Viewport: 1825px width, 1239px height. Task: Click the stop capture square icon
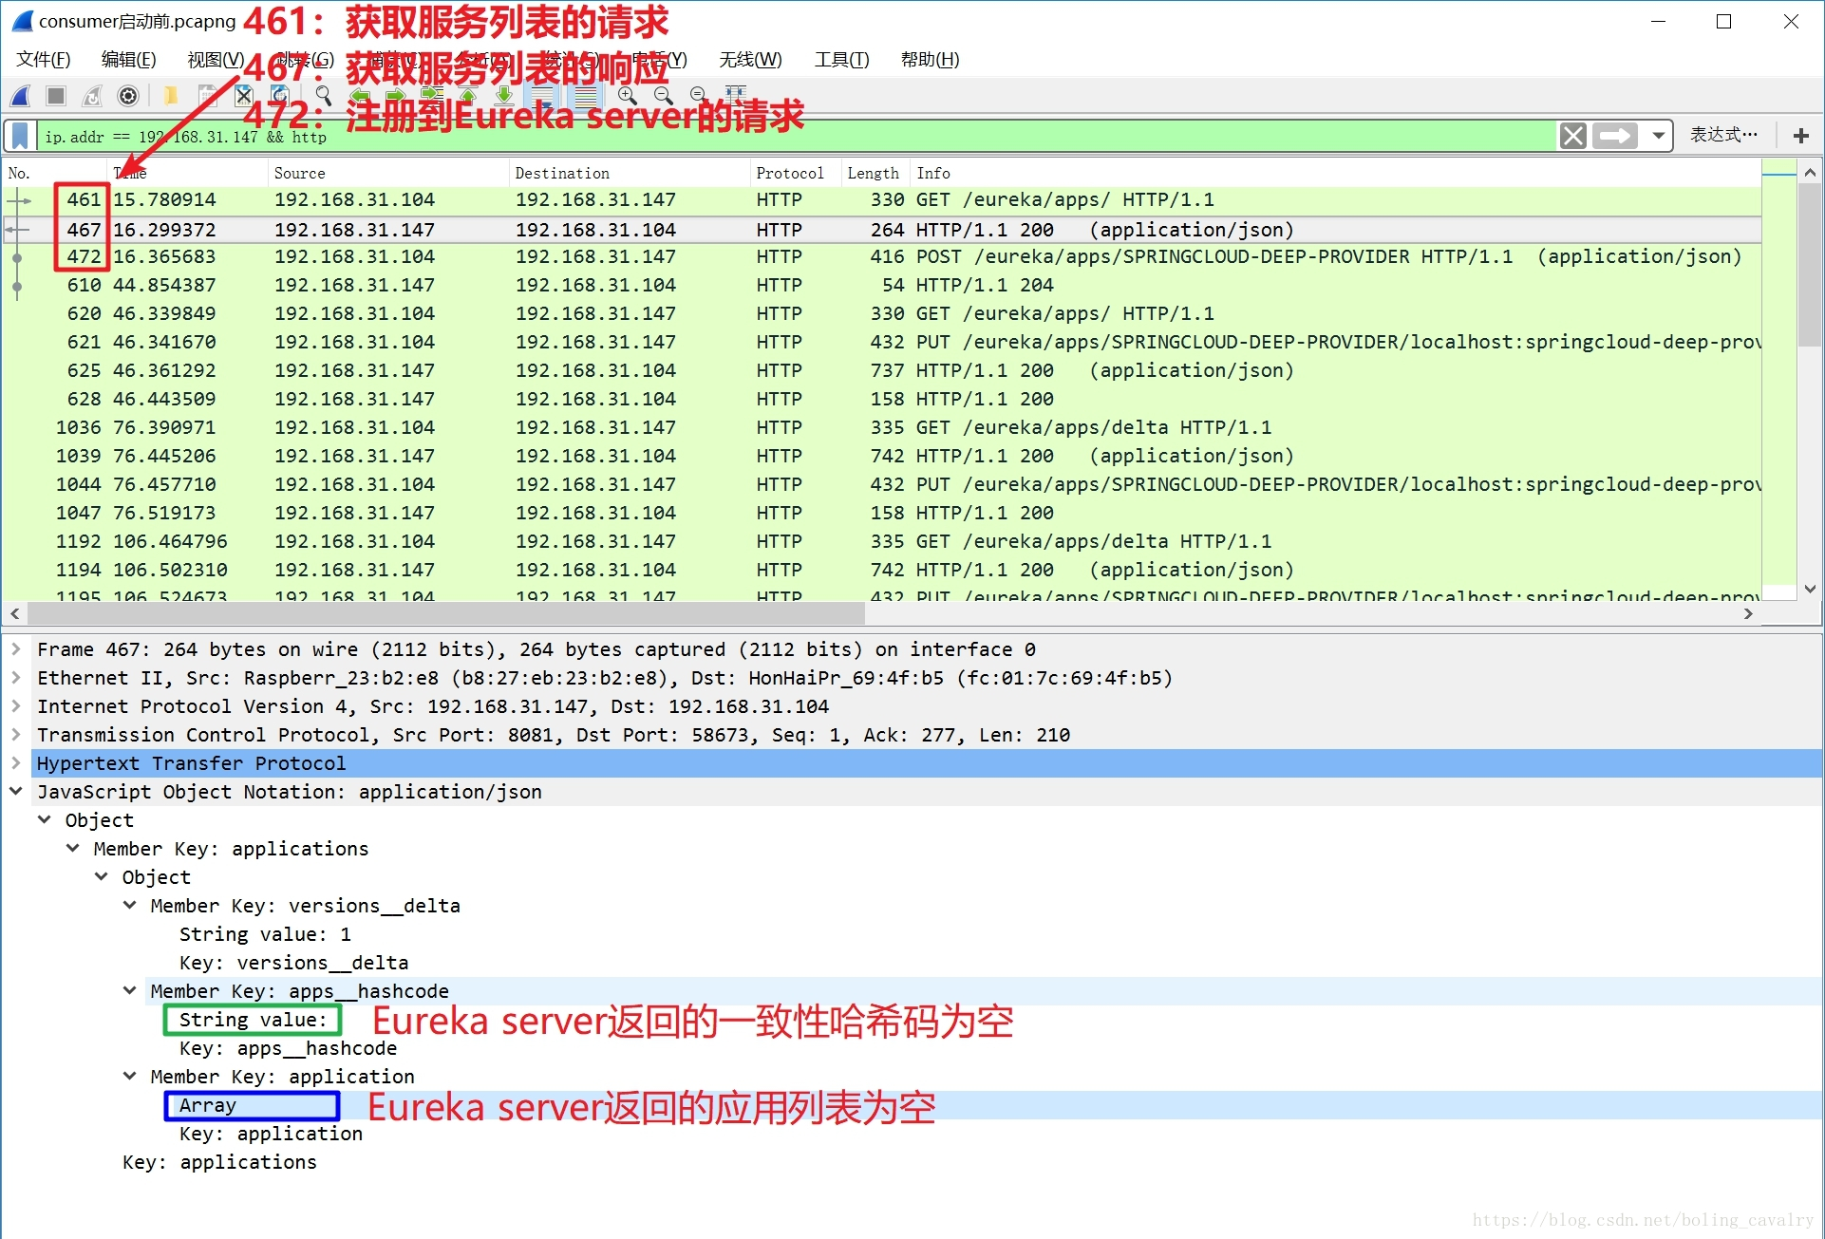(x=56, y=96)
